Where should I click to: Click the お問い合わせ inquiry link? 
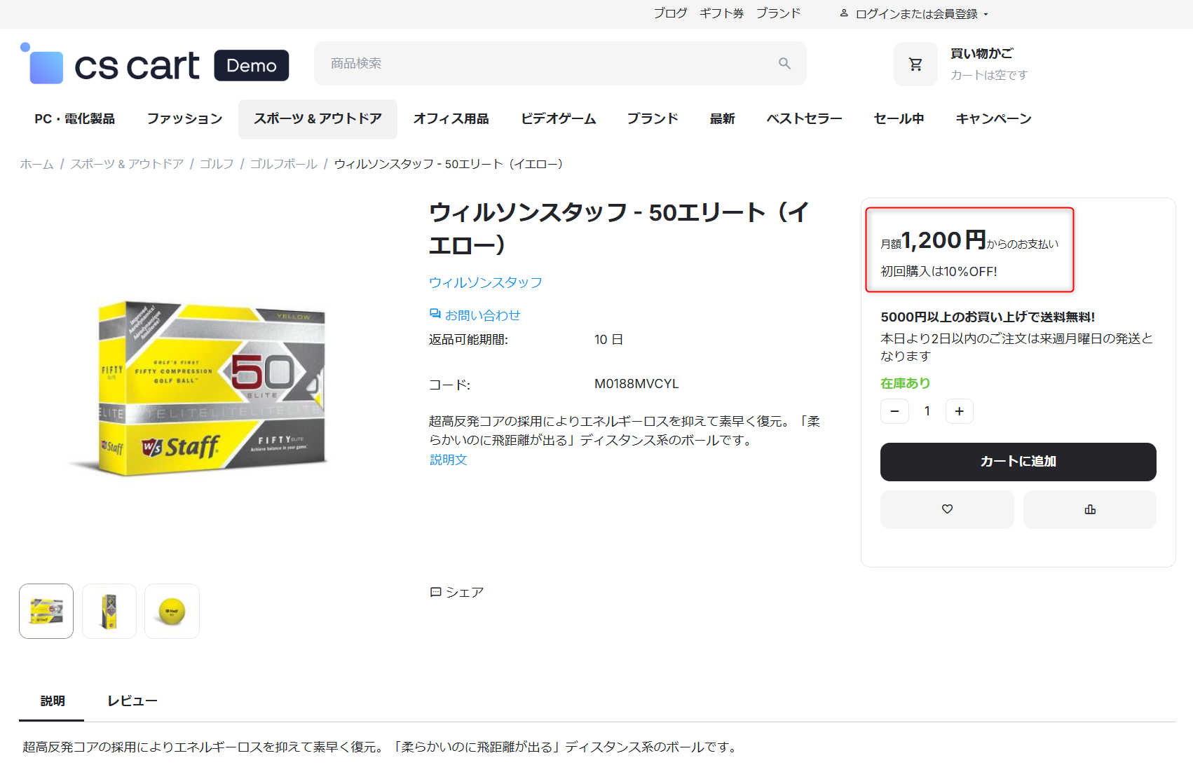(x=475, y=315)
